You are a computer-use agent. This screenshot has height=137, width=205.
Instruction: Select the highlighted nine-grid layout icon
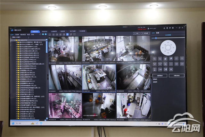click(x=67, y=34)
